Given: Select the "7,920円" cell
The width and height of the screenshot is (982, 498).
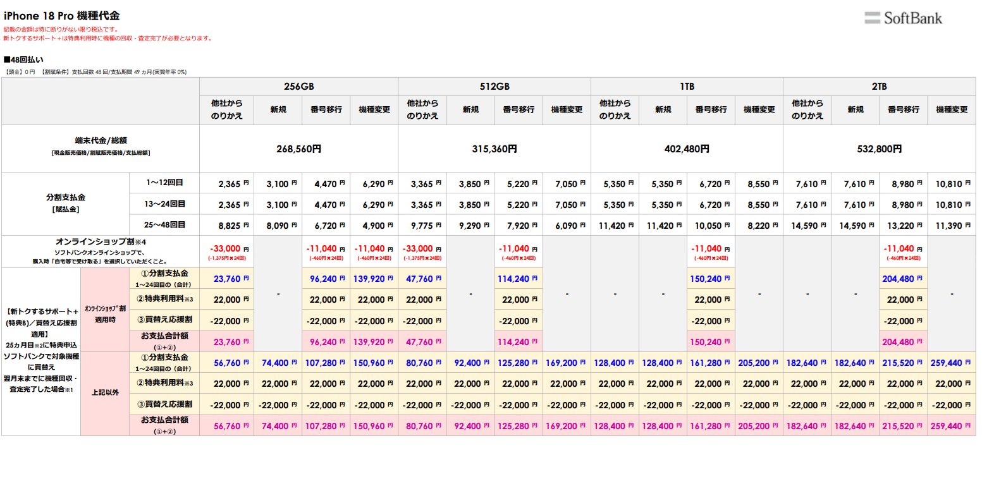Looking at the screenshot, I should coord(519,226).
